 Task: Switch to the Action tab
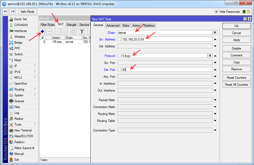point(136,25)
